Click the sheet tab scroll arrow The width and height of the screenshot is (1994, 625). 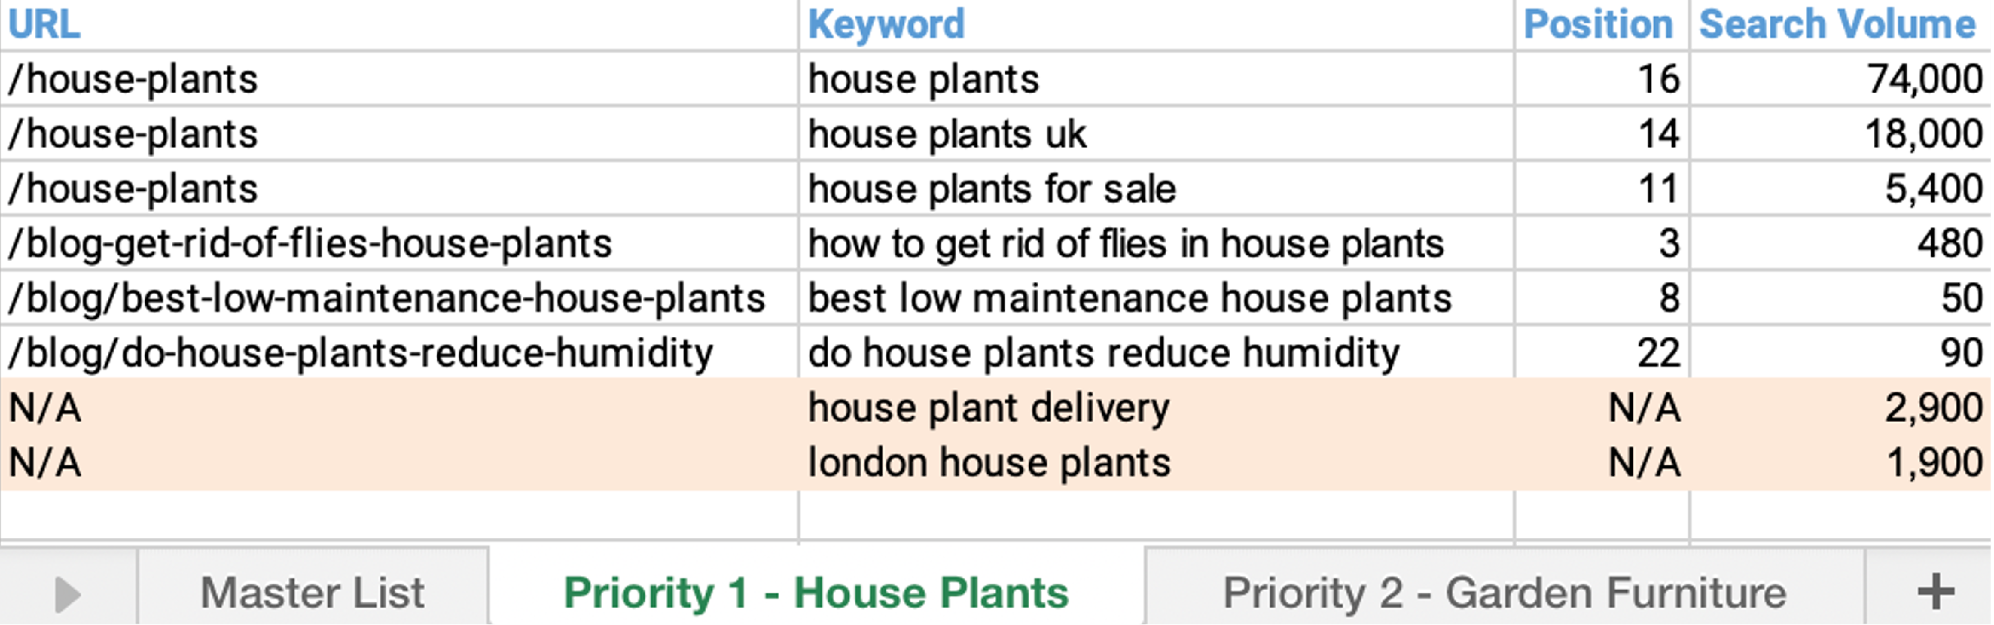(x=68, y=594)
